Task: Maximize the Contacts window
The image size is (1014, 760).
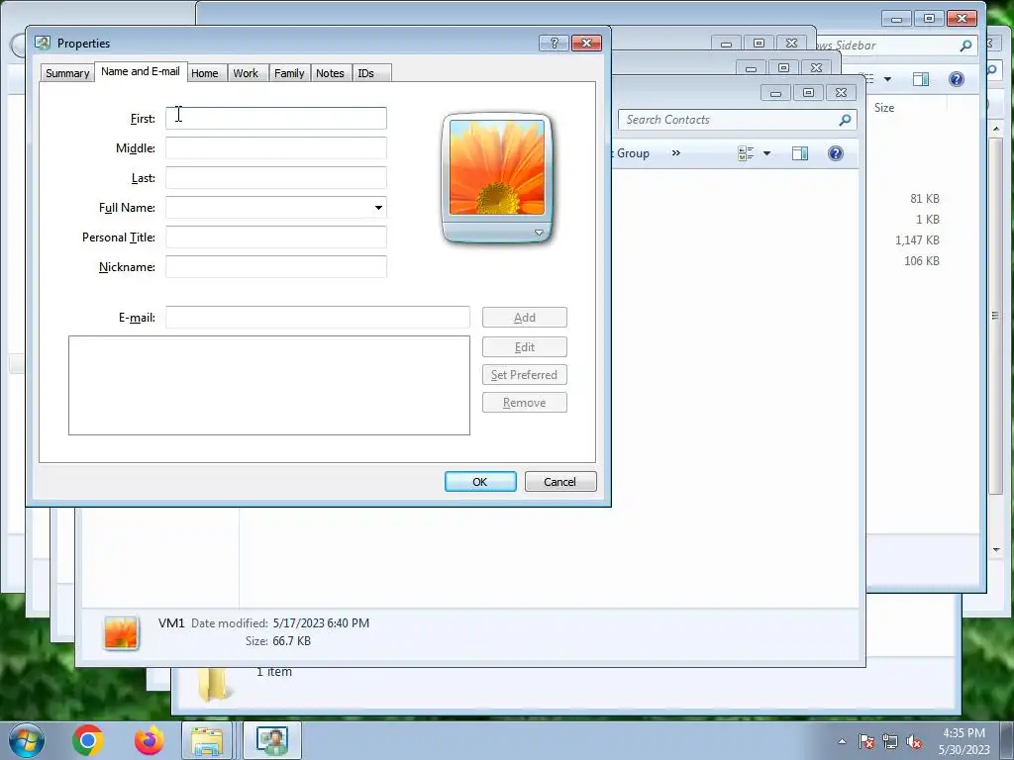Action: point(808,93)
